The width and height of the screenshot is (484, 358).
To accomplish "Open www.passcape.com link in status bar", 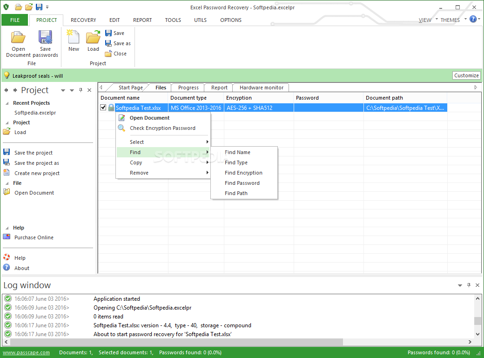I will 26,352.
